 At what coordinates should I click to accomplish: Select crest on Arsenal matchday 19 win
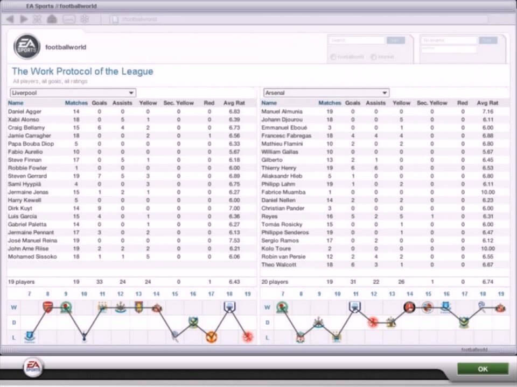tap(500, 308)
